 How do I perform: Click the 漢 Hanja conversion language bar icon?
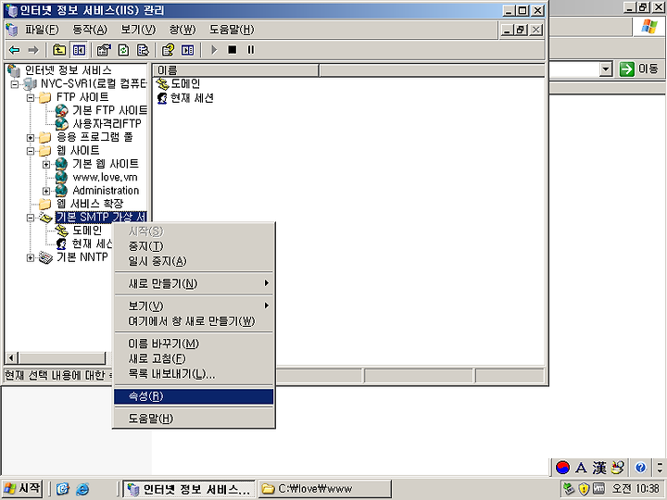click(599, 468)
